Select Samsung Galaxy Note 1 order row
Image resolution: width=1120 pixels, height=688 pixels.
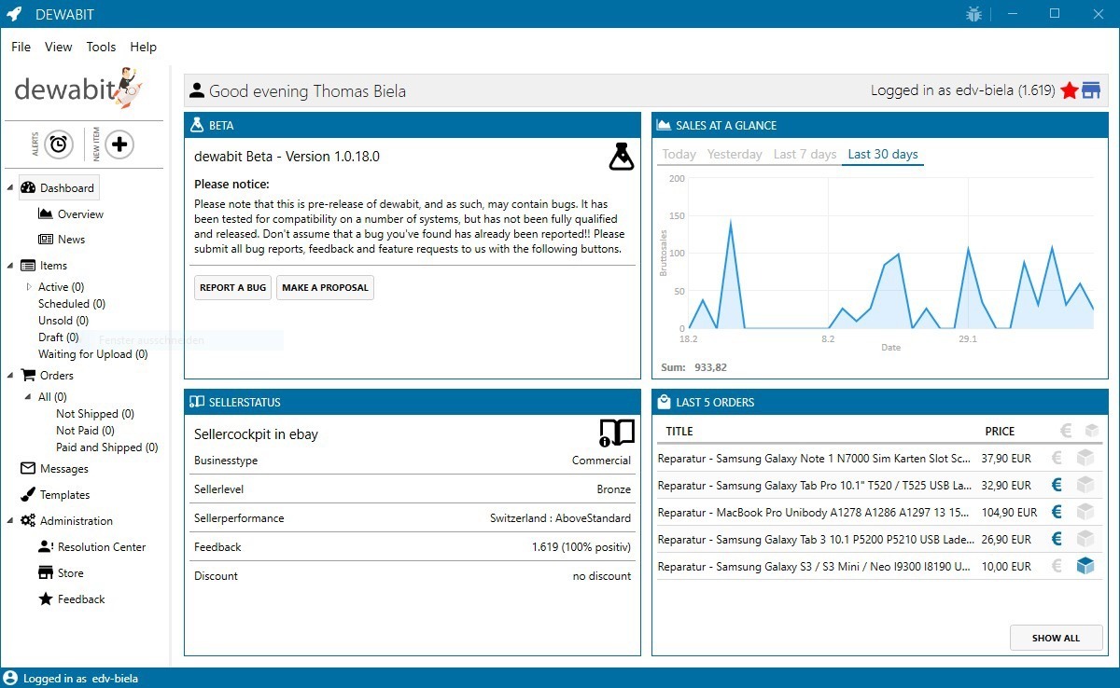coord(814,459)
